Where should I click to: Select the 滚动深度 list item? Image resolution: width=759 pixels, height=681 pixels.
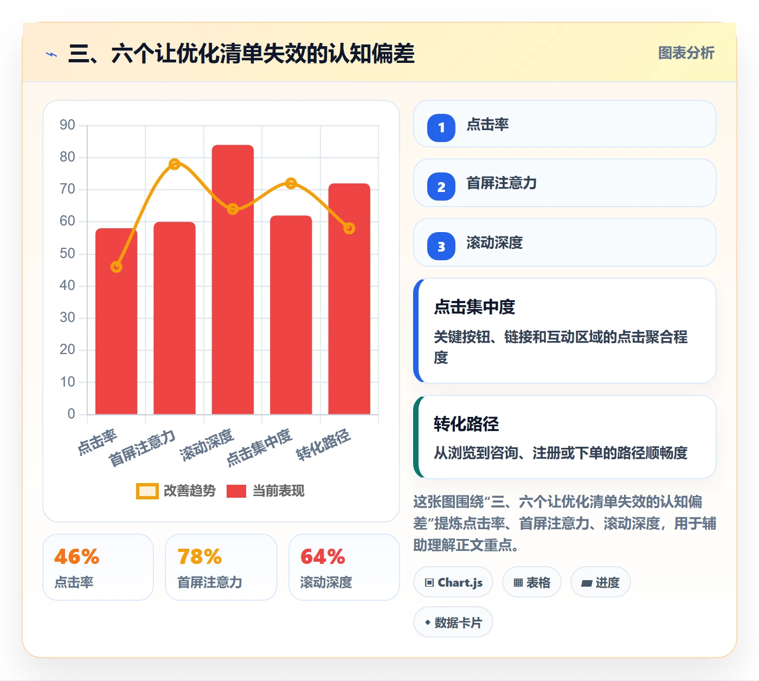pyautogui.click(x=565, y=242)
